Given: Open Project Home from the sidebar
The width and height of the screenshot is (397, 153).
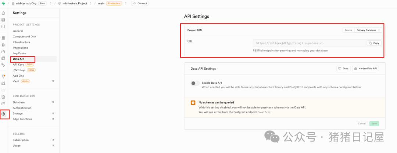Looking at the screenshot, I should pyautogui.click(x=3, y=13).
